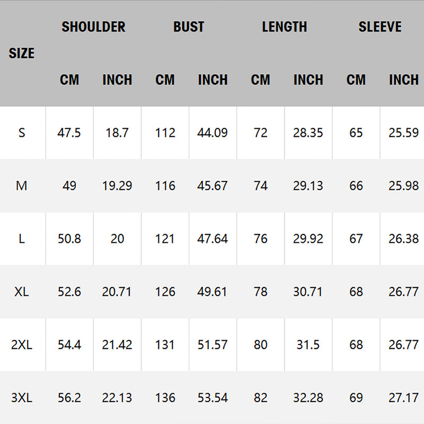Select the S size row label
The image size is (424, 424).
point(22,132)
